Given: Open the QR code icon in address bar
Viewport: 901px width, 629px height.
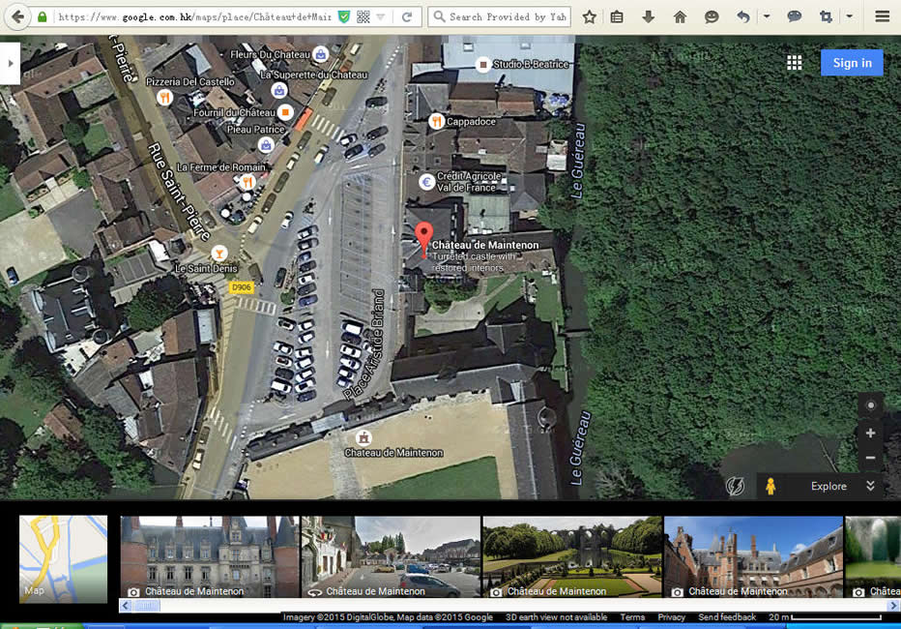Looking at the screenshot, I should point(363,17).
